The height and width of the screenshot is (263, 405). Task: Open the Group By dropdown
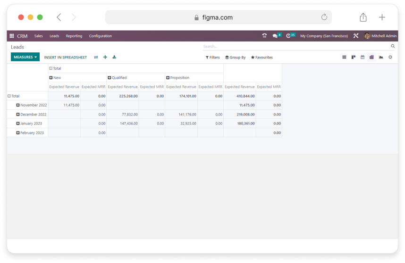tap(235, 57)
